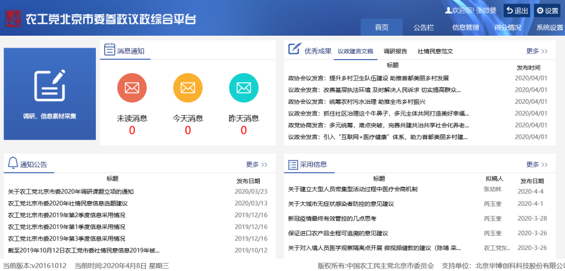Viewport: 565px width, 271px height.
Task: Select the 调研报告 tab
Action: (x=395, y=51)
